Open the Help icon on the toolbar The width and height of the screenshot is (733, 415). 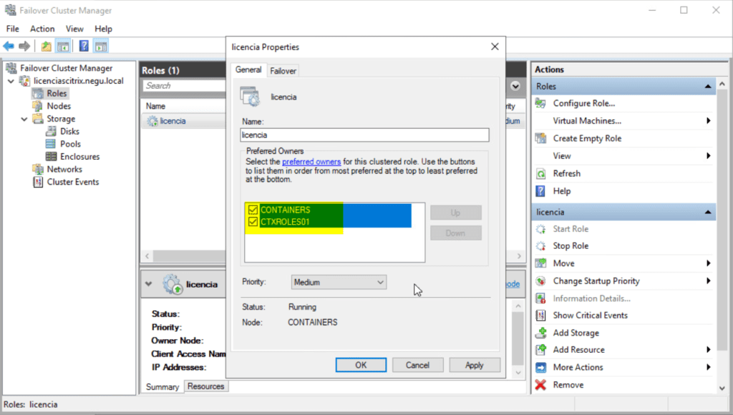[x=84, y=46]
